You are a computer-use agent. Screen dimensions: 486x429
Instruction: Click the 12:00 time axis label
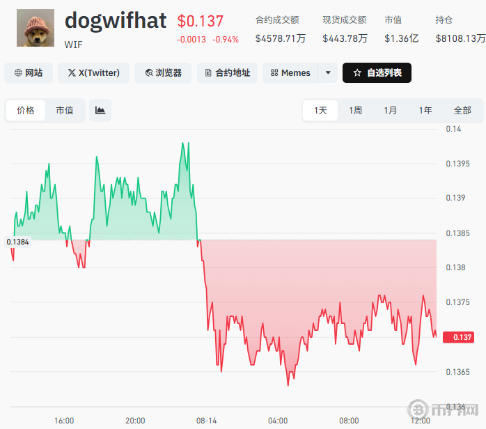[x=421, y=421]
